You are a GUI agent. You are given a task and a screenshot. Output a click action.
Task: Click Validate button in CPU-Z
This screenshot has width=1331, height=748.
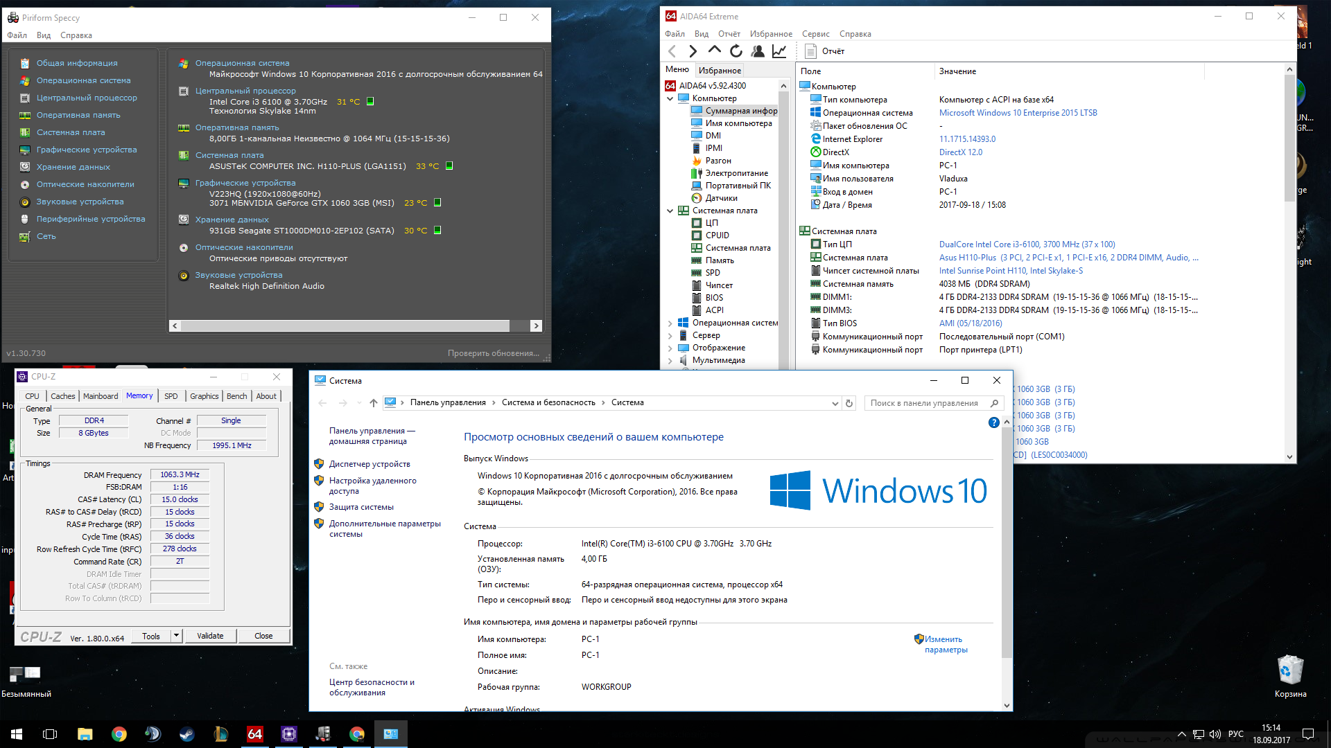[210, 636]
